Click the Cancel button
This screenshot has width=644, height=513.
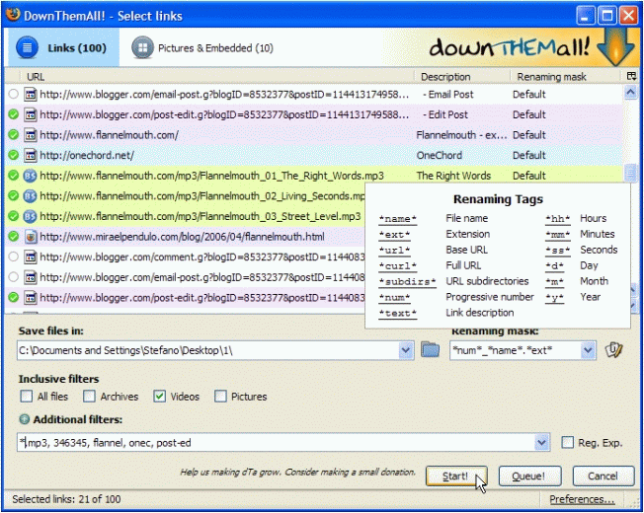(x=604, y=476)
